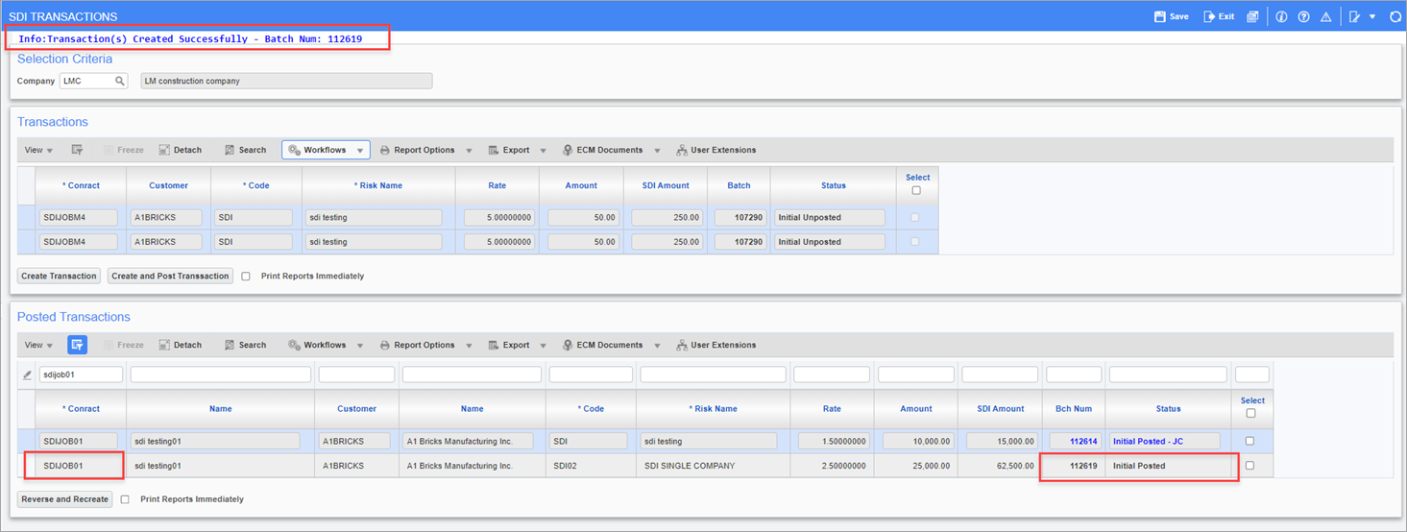
Task: Click the SDI Amount filter input field
Action: (x=1000, y=375)
